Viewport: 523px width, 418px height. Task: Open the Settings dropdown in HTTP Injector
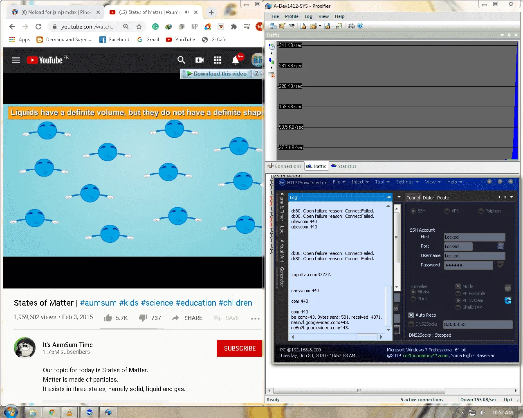click(407, 182)
